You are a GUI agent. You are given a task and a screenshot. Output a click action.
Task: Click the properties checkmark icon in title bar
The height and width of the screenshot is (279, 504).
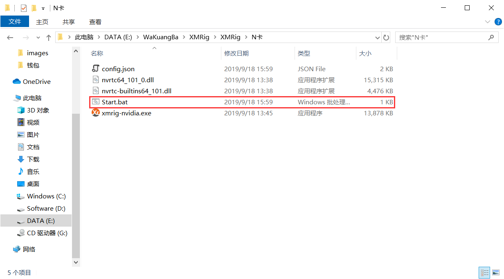[24, 8]
